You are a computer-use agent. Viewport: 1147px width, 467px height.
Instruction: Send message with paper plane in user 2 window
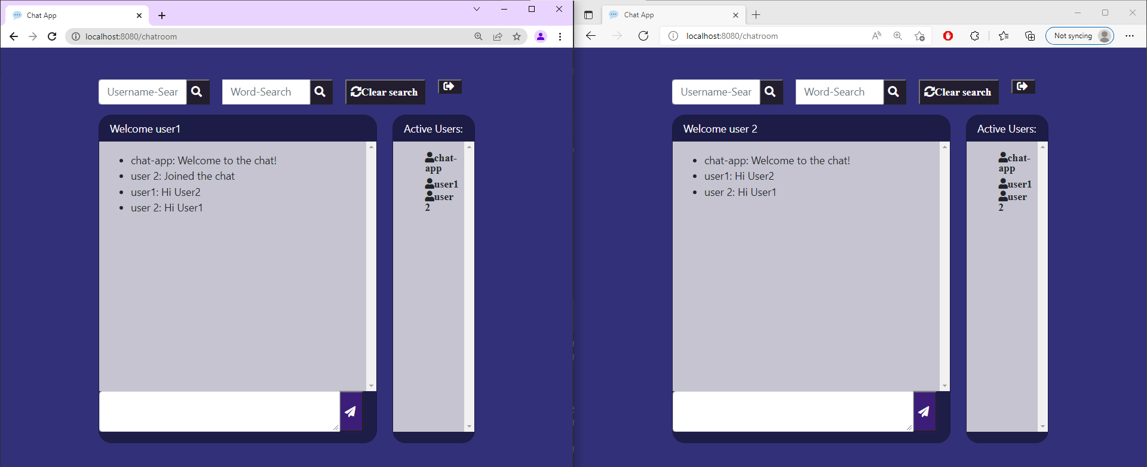(x=924, y=411)
